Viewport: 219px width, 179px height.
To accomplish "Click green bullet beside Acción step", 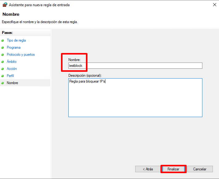I will 2,69.
